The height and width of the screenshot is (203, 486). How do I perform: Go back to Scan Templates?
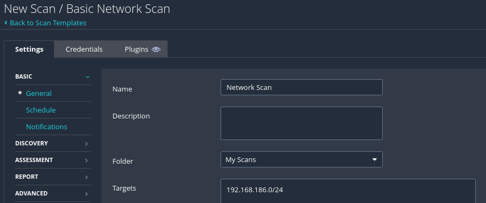coord(48,23)
